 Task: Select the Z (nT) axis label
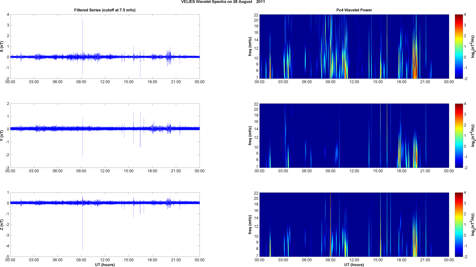pyautogui.click(x=2, y=225)
